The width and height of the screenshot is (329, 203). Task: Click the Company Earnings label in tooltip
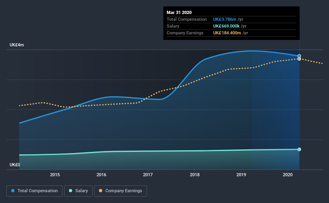185,33
